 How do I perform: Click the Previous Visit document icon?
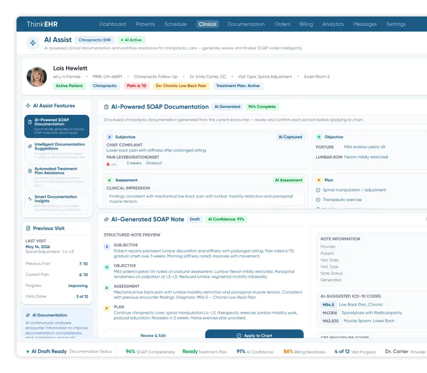[x=28, y=228]
